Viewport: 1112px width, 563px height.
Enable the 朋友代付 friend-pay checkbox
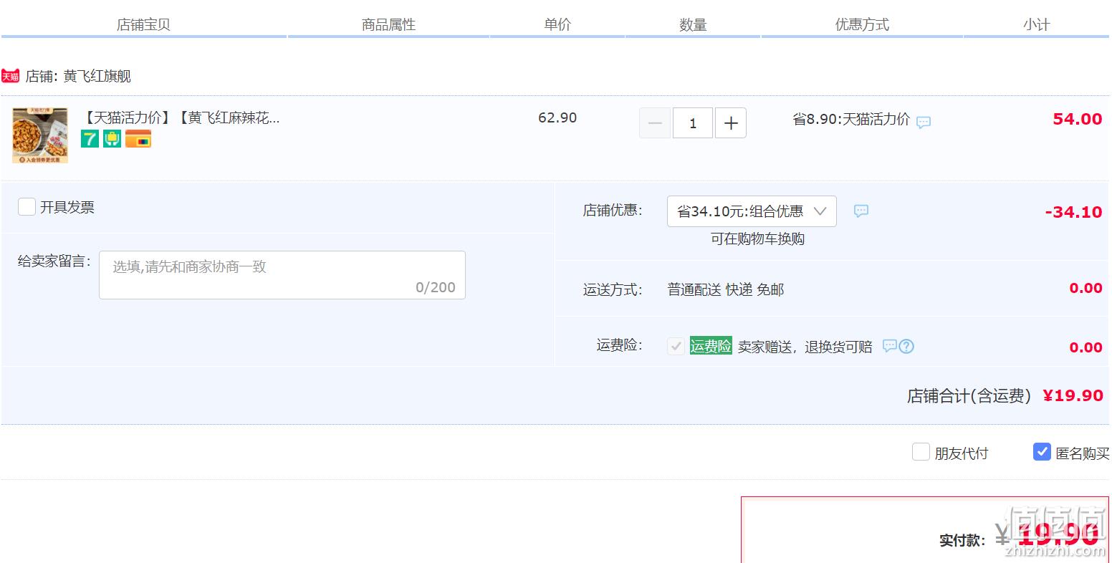pos(921,452)
